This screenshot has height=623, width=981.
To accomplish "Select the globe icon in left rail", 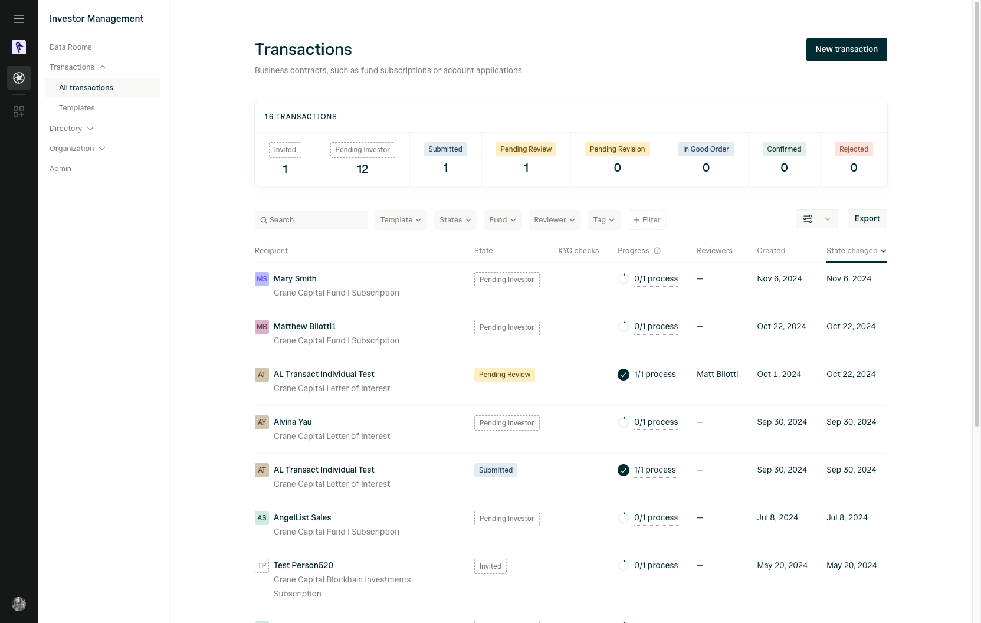I will pos(19,78).
